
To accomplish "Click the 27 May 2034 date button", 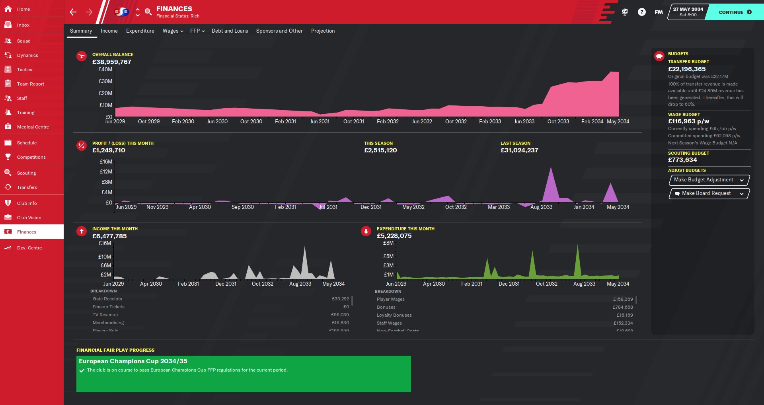I will (x=688, y=12).
